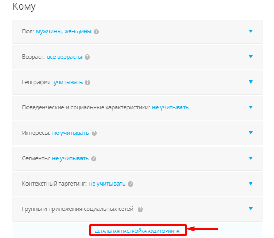Image resolution: width=274 pixels, height=238 pixels.
Task: Open help tooltip for География
Action: pyautogui.click(x=87, y=83)
